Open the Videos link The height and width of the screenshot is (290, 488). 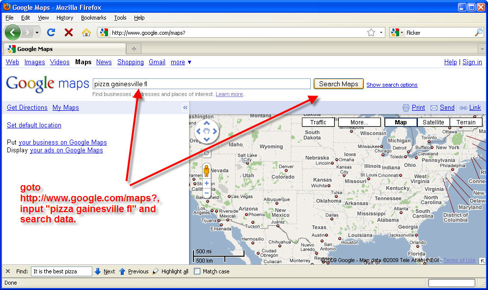pos(60,62)
